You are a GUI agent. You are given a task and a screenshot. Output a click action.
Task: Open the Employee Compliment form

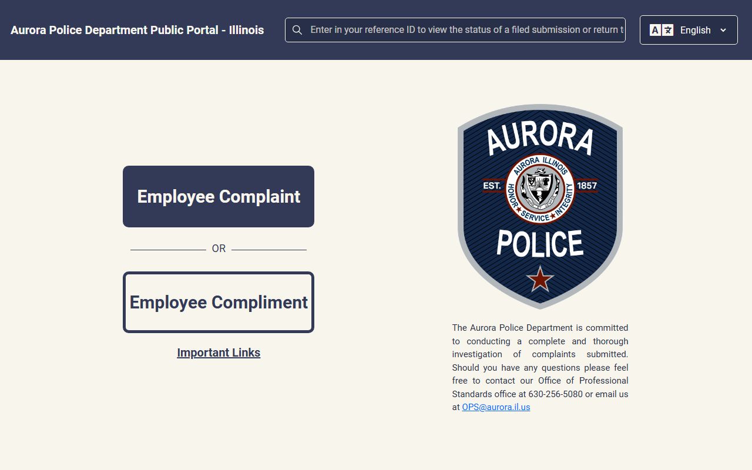pyautogui.click(x=219, y=302)
